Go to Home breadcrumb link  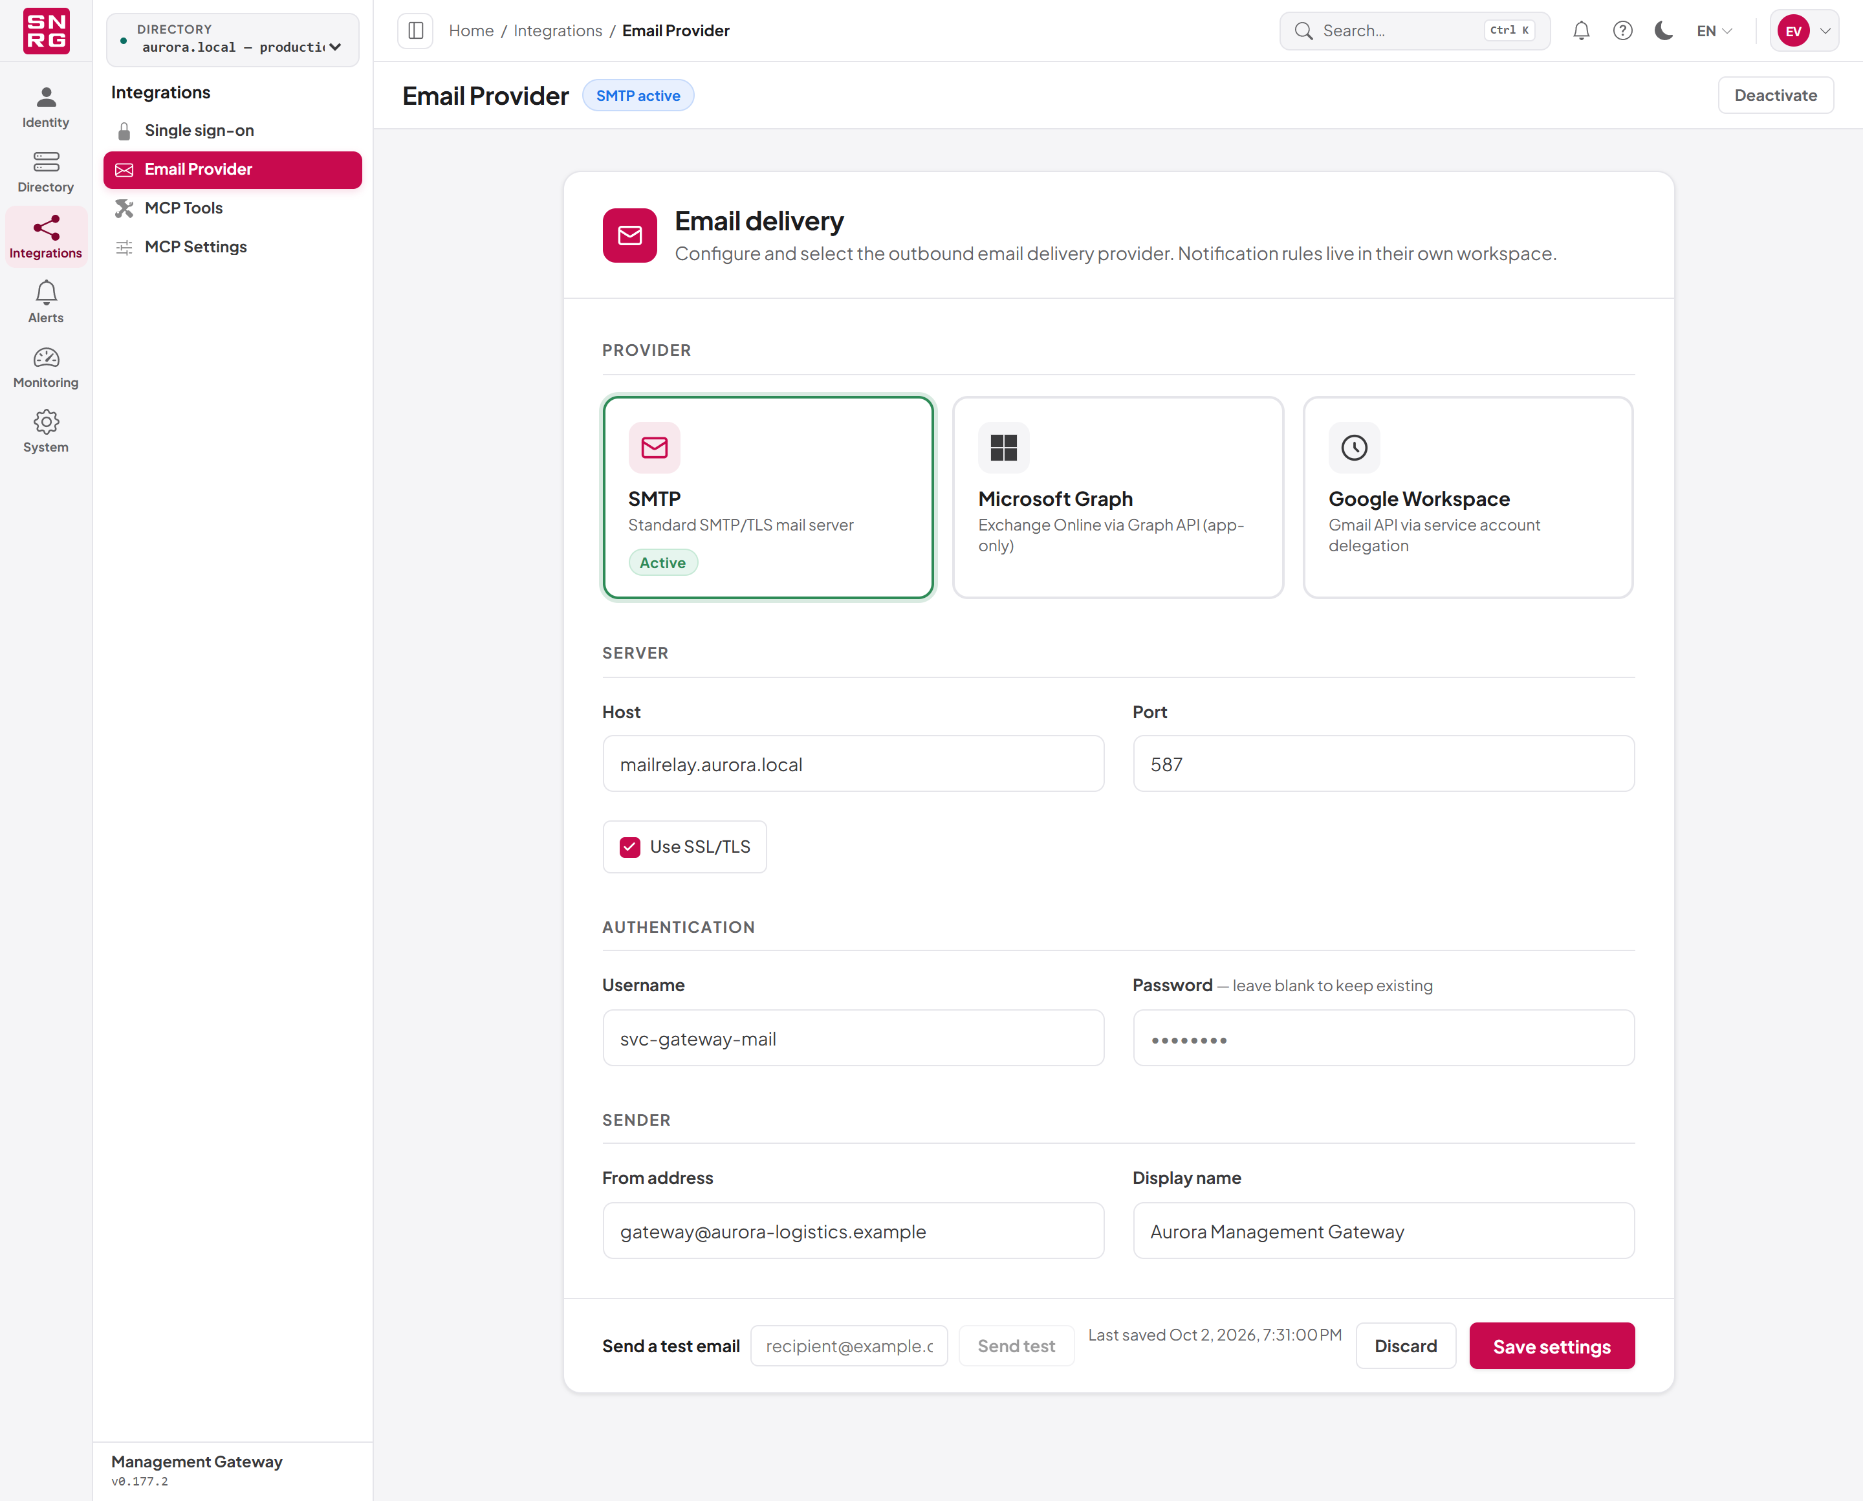pos(471,31)
